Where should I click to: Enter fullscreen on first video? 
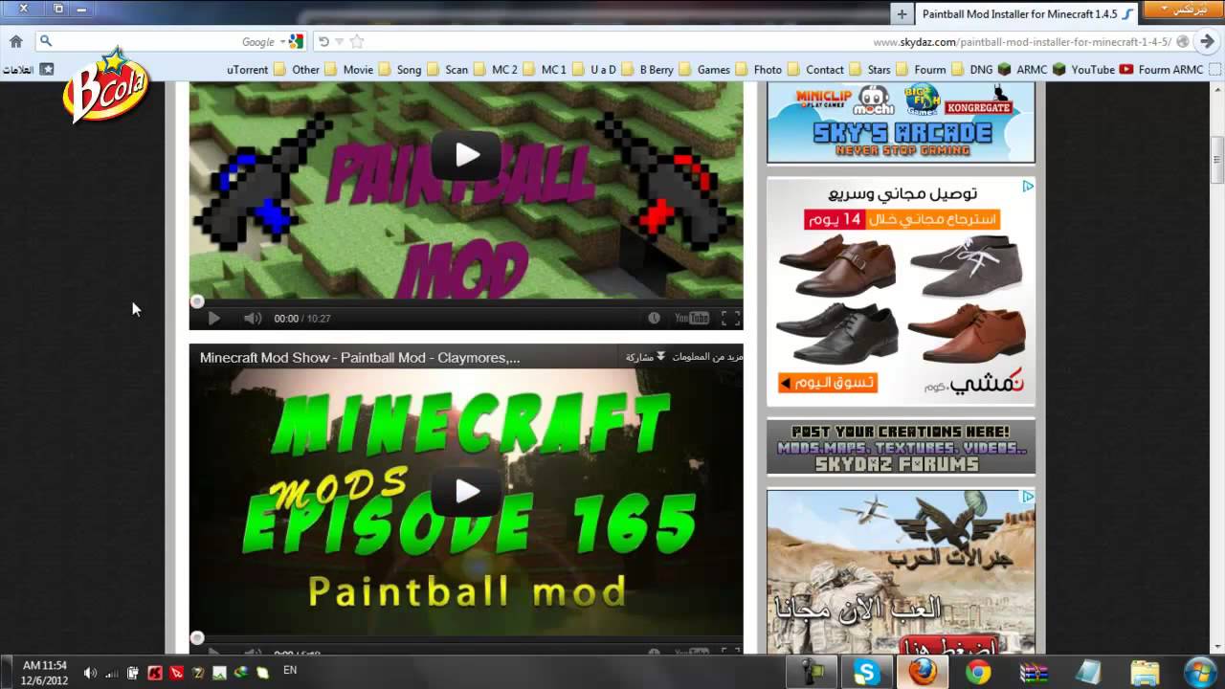click(729, 318)
